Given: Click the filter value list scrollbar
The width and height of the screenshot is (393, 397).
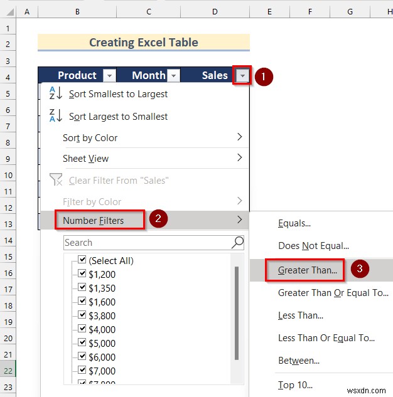Looking at the screenshot, I should point(237,313).
